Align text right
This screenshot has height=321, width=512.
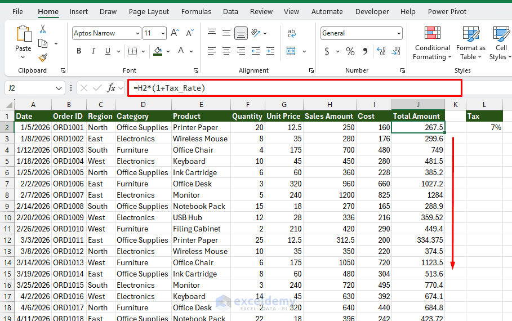point(241,51)
